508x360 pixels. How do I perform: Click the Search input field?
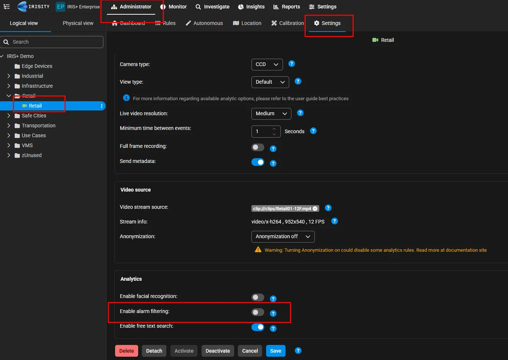[x=52, y=42]
